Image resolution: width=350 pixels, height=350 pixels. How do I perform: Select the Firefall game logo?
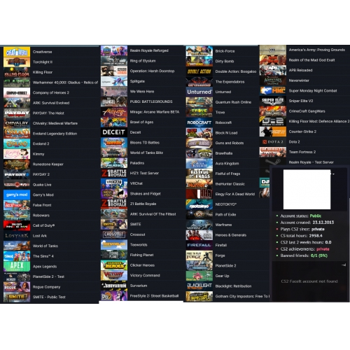(x=199, y=245)
